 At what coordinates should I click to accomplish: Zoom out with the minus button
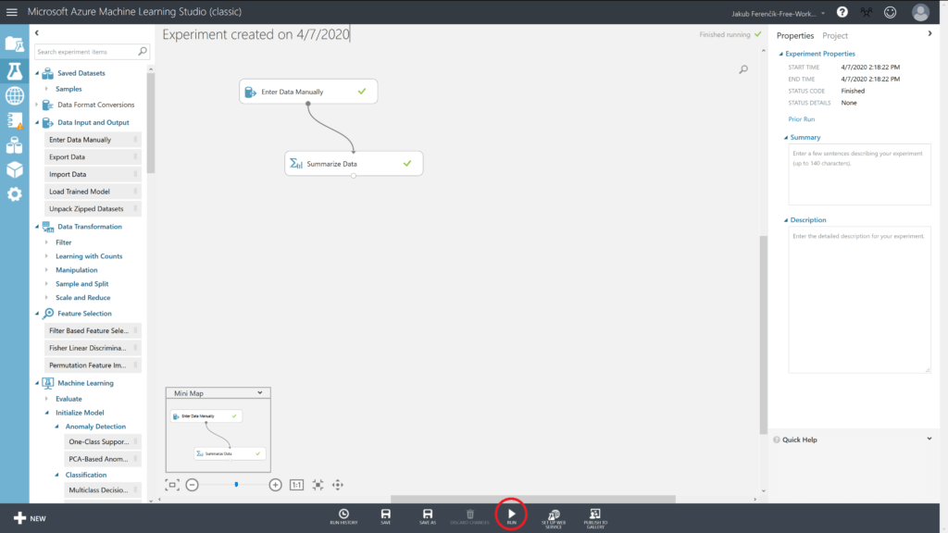(x=193, y=485)
